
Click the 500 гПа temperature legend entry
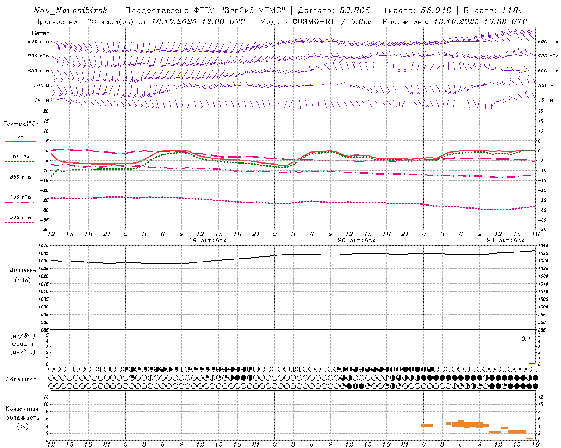click(21, 217)
